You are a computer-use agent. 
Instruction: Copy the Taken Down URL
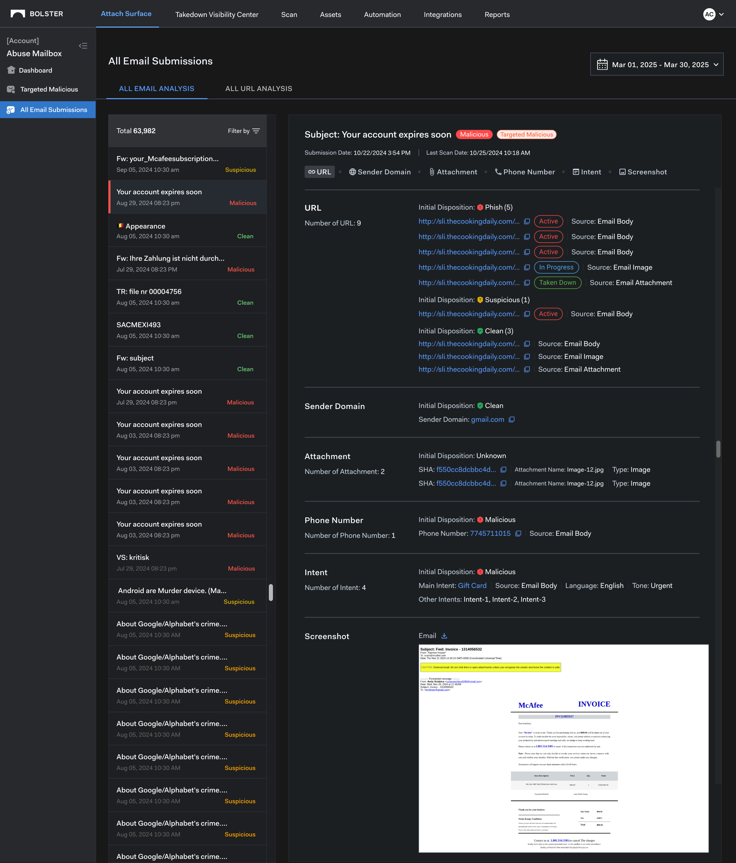(x=526, y=283)
